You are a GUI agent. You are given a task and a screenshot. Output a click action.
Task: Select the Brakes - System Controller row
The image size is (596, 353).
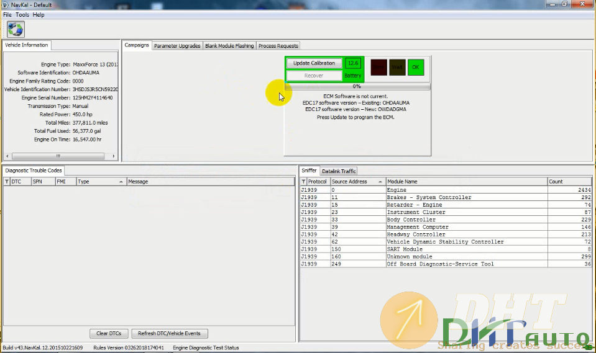446,197
